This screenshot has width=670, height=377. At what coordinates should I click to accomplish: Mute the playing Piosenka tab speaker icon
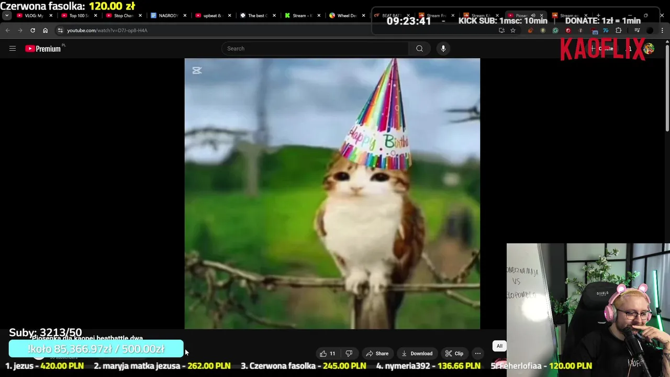[533, 16]
